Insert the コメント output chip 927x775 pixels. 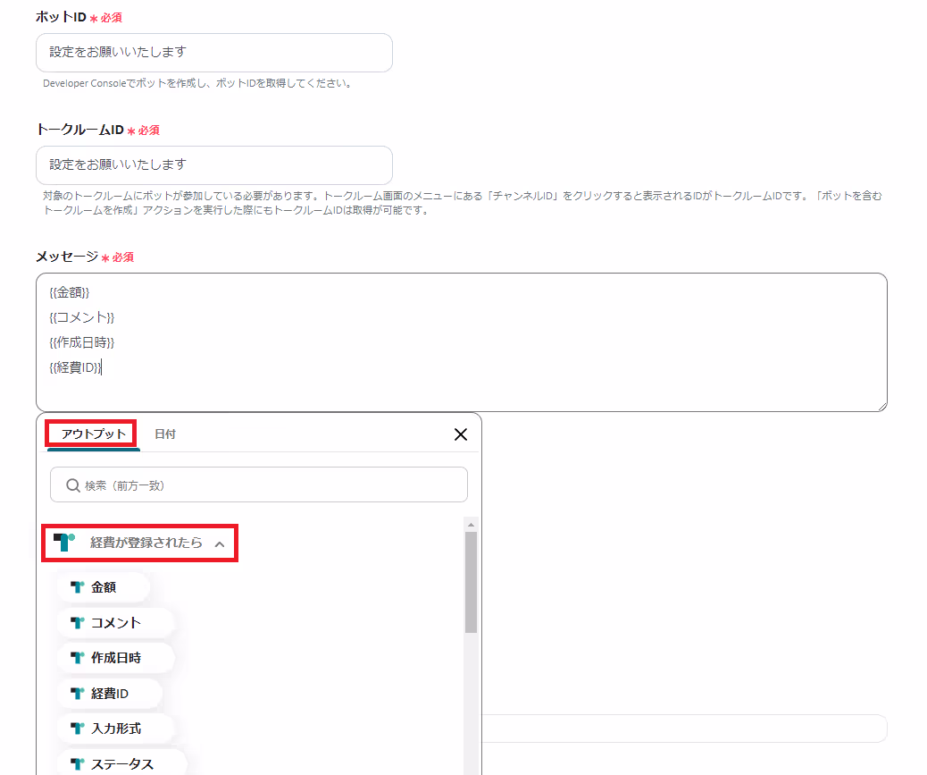tap(115, 622)
